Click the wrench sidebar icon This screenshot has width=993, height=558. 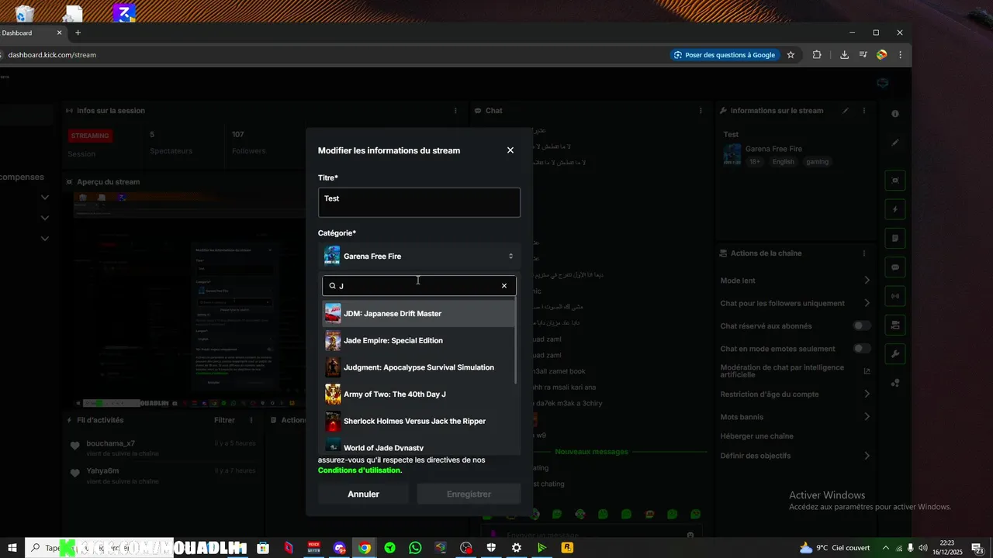(x=895, y=354)
